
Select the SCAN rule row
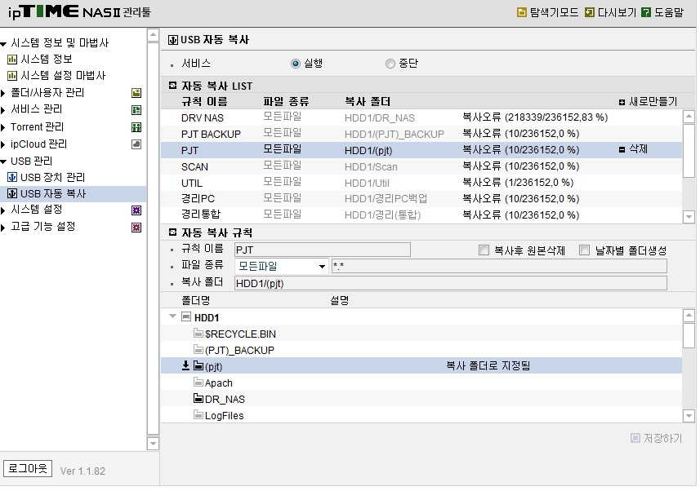tap(421, 166)
